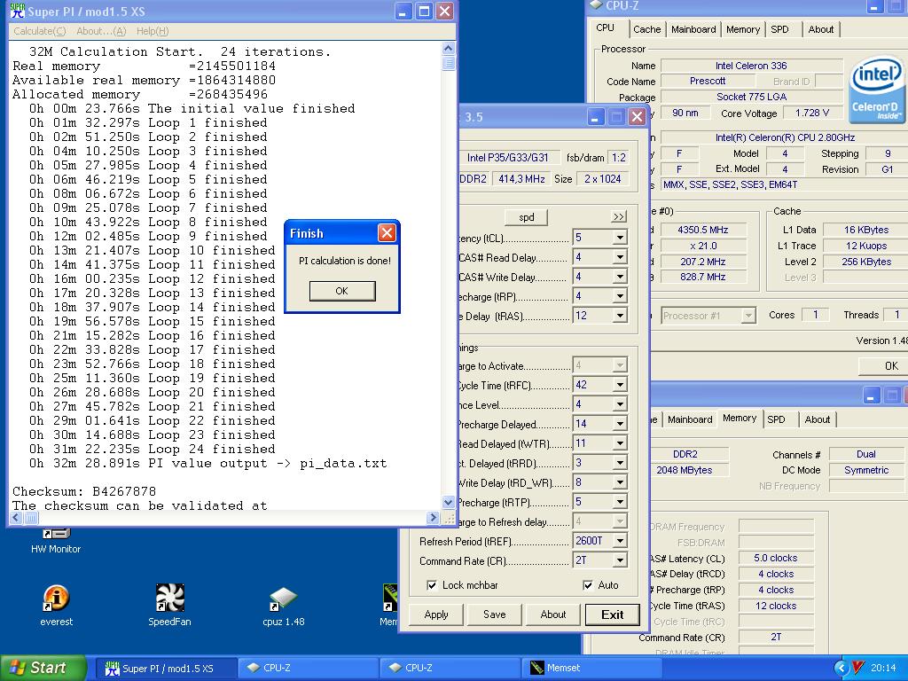Open the tRD_WR write delay dropdown
This screenshot has width=908, height=681.
click(620, 482)
